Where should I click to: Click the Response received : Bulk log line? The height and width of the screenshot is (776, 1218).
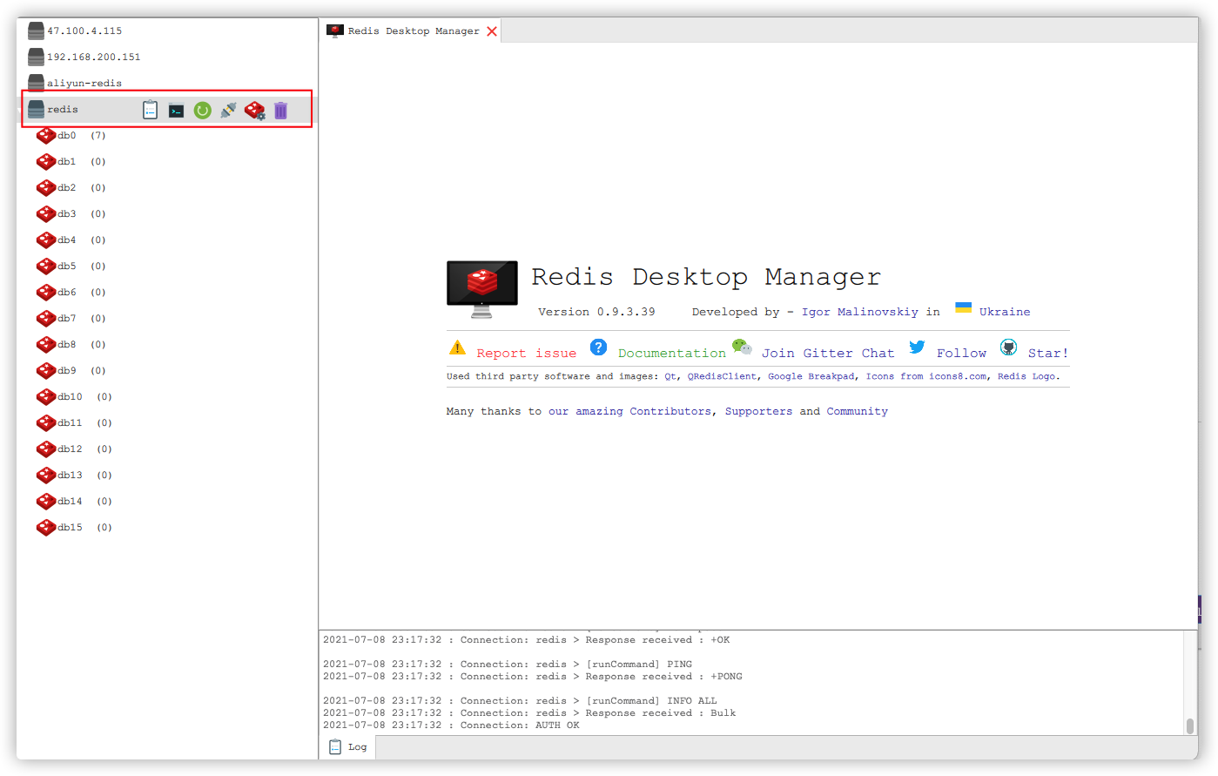pyautogui.click(x=529, y=713)
